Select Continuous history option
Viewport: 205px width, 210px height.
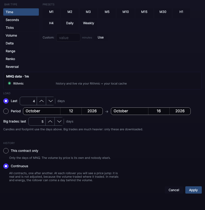6,166
